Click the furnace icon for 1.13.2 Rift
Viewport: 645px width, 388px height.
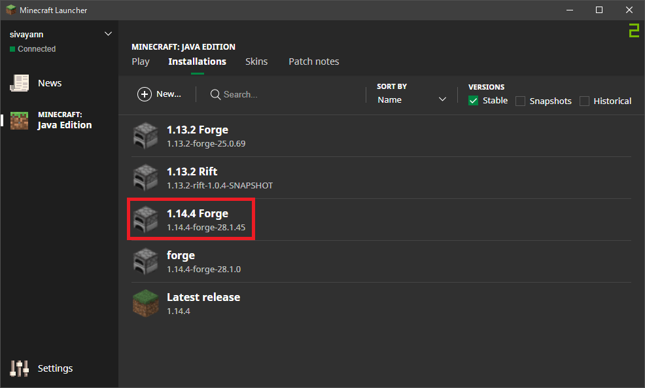coord(146,178)
